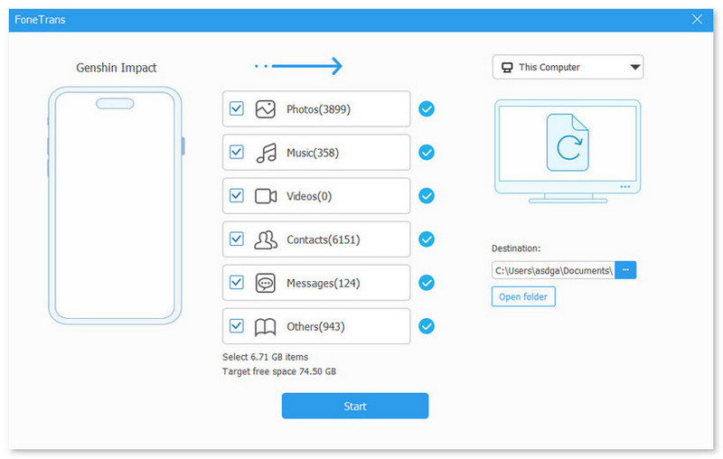Viewport: 723px width, 459px height.
Task: Click the Music note icon
Action: [265, 153]
